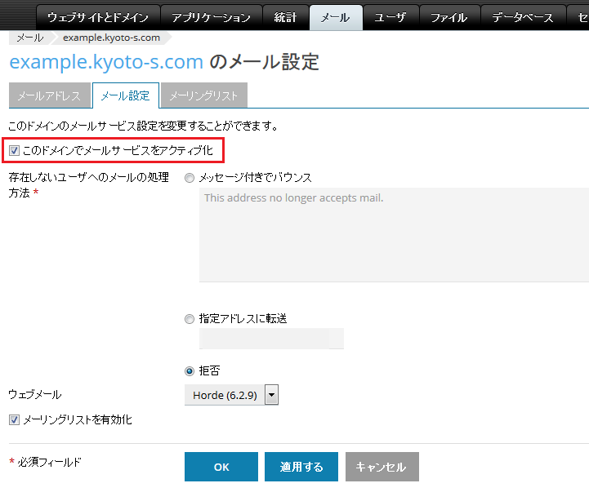This screenshot has width=589, height=501.
Task: Click the キャンセル button
Action: (x=382, y=467)
